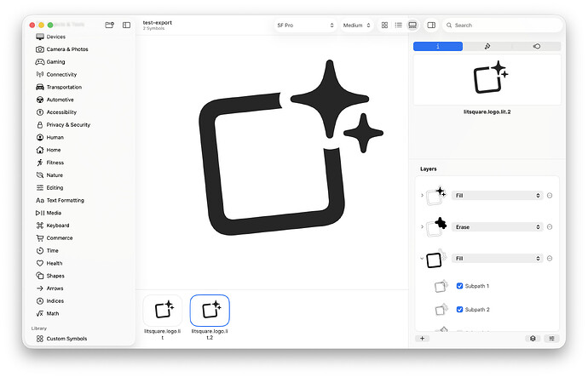
Task: Select litsquare.logo.lit.2 thumbnail
Action: [x=210, y=311]
